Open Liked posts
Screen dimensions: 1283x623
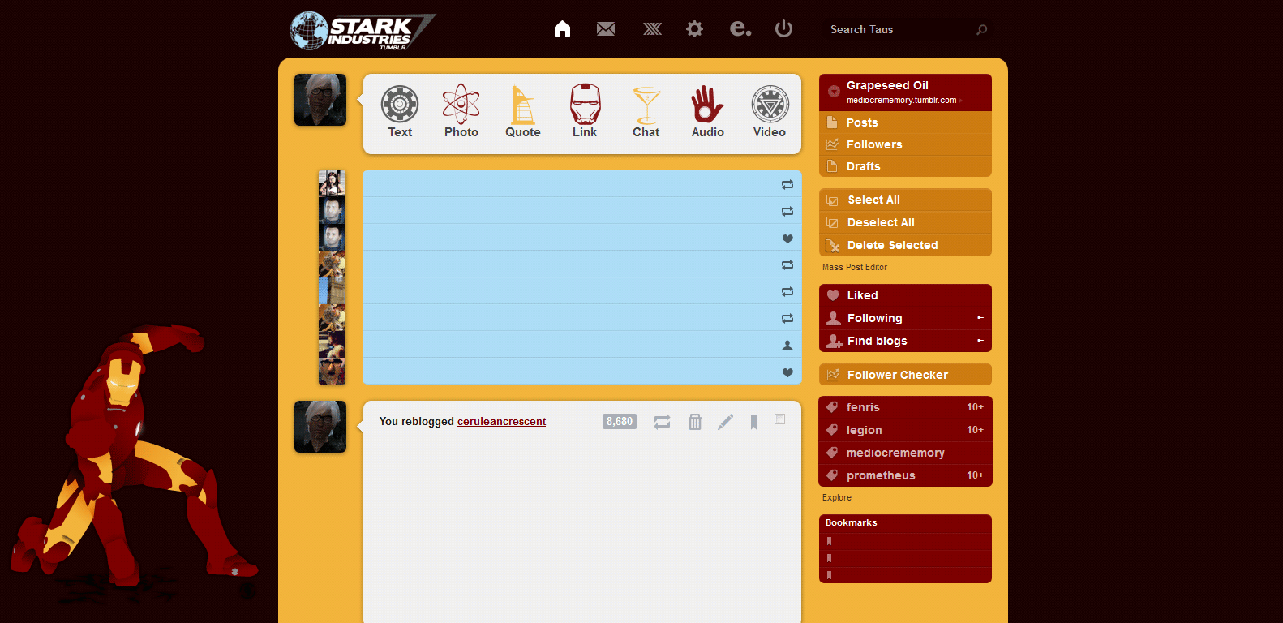pyautogui.click(x=905, y=295)
